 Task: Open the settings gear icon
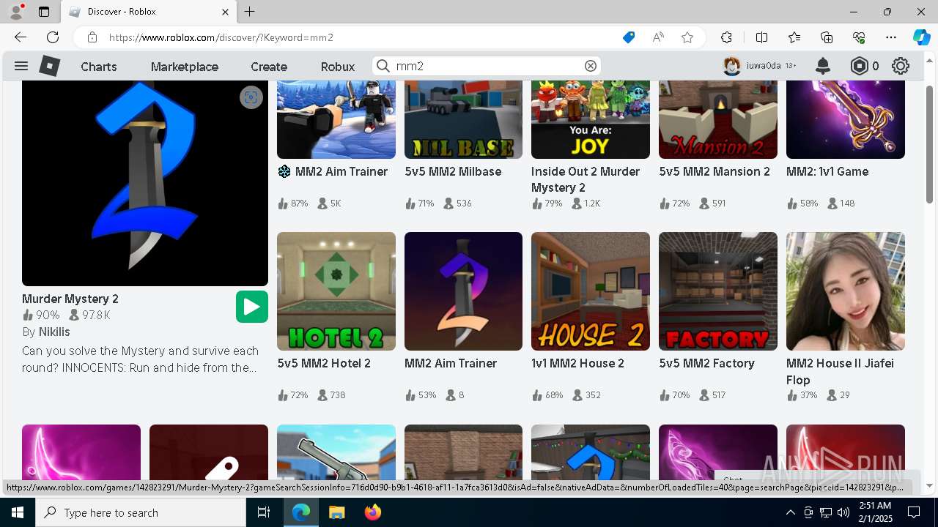pyautogui.click(x=901, y=66)
